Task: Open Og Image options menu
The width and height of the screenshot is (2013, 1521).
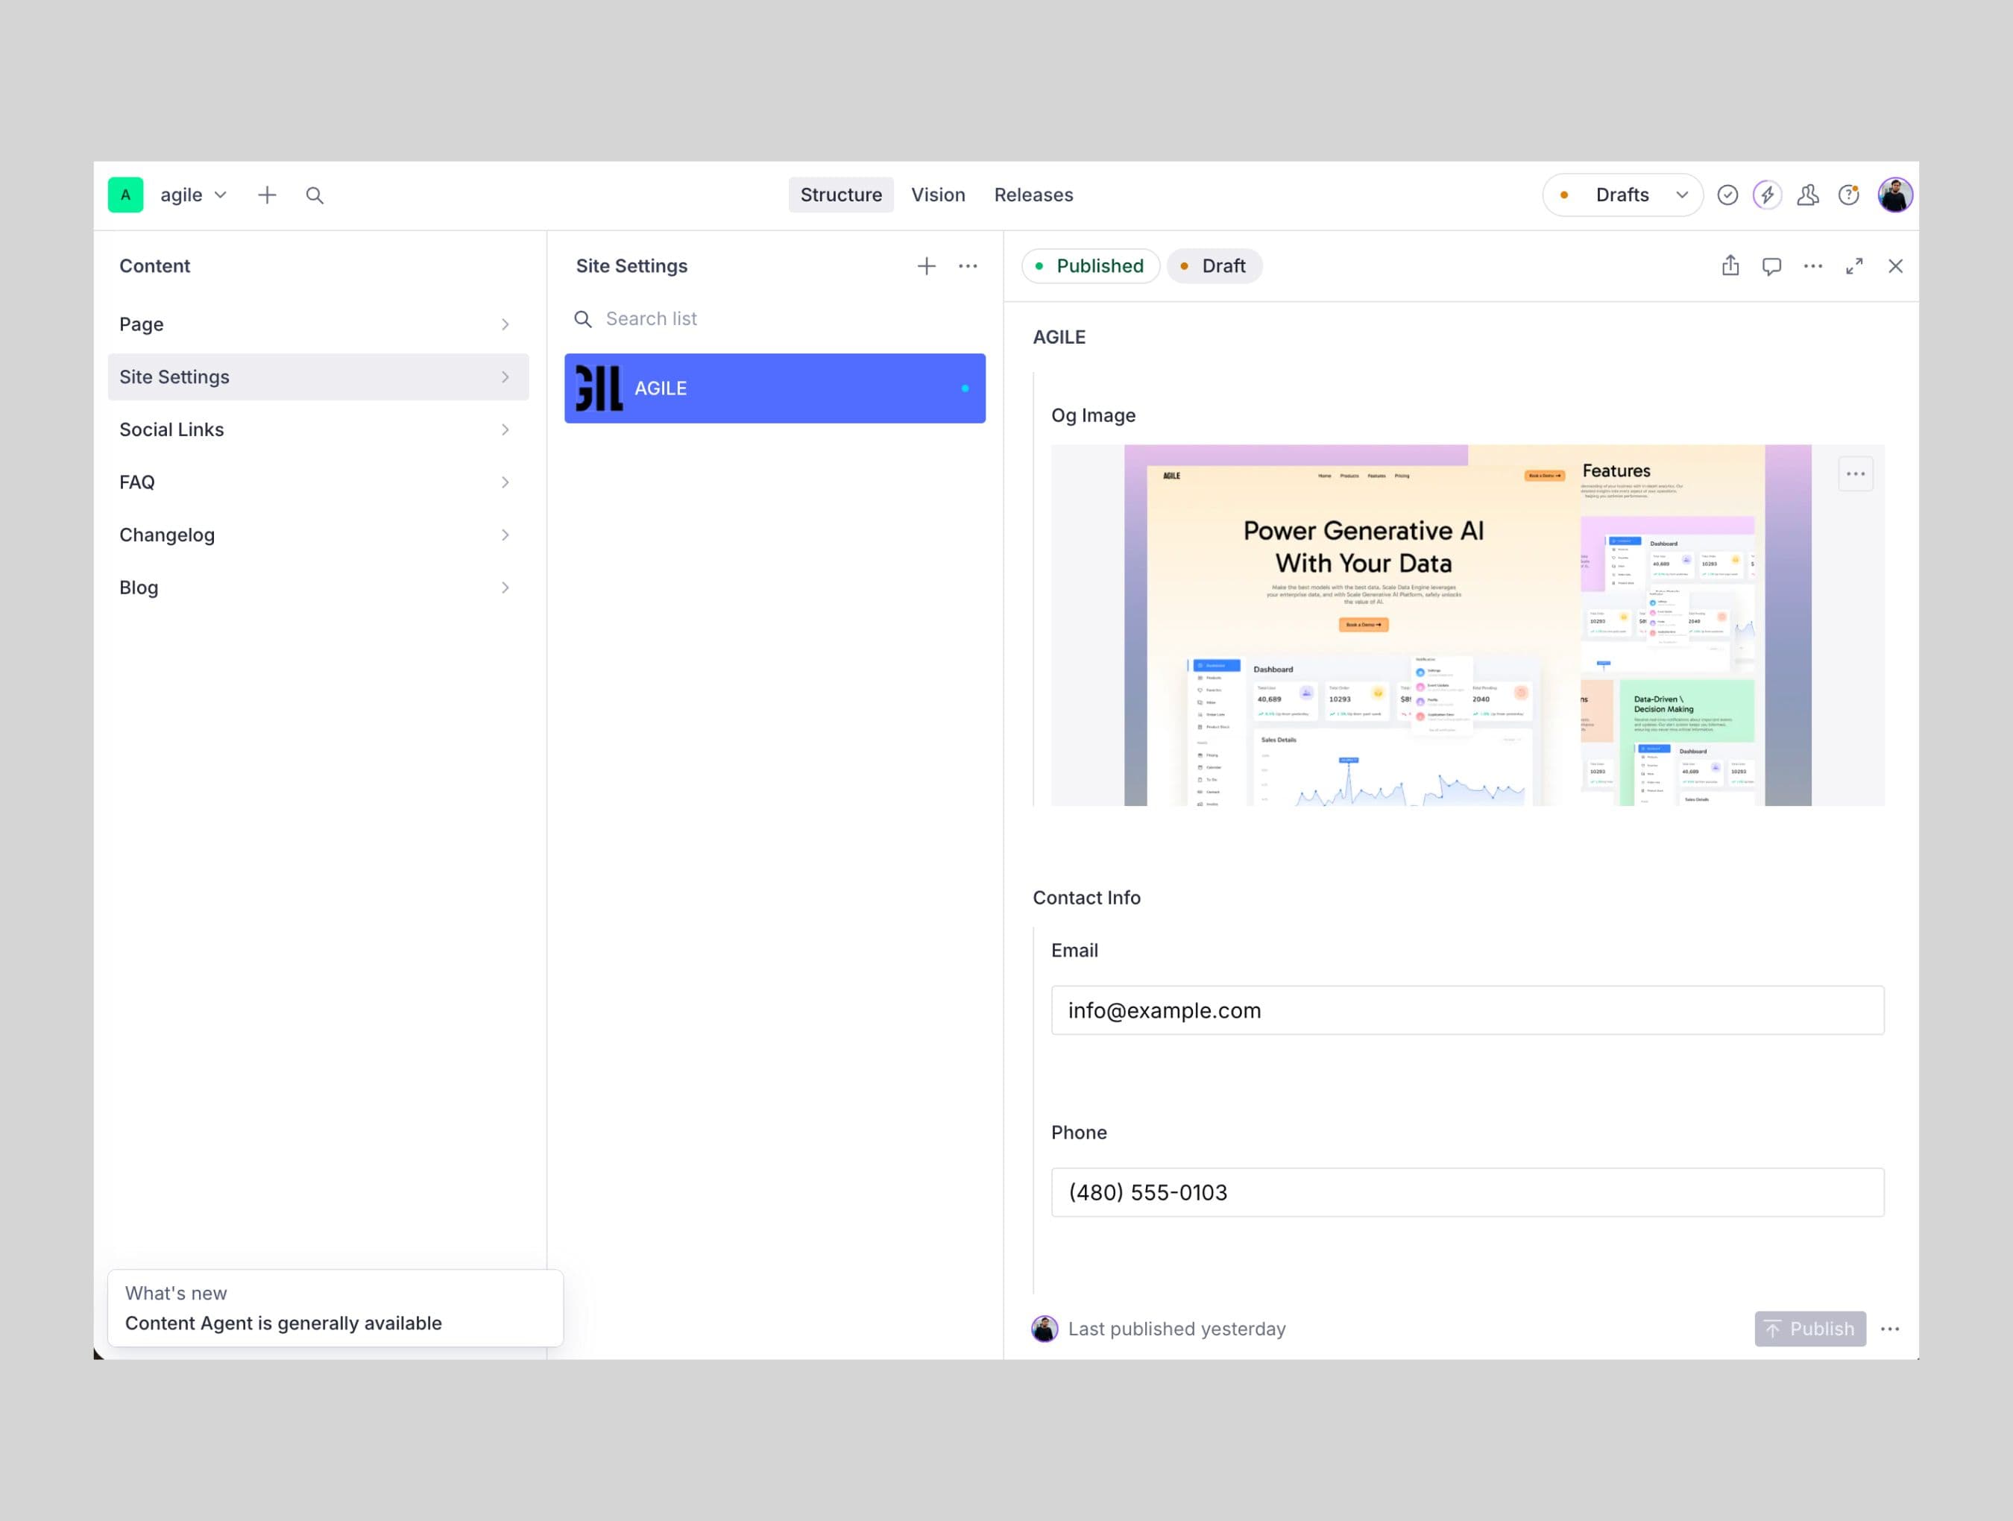Action: click(x=1856, y=474)
